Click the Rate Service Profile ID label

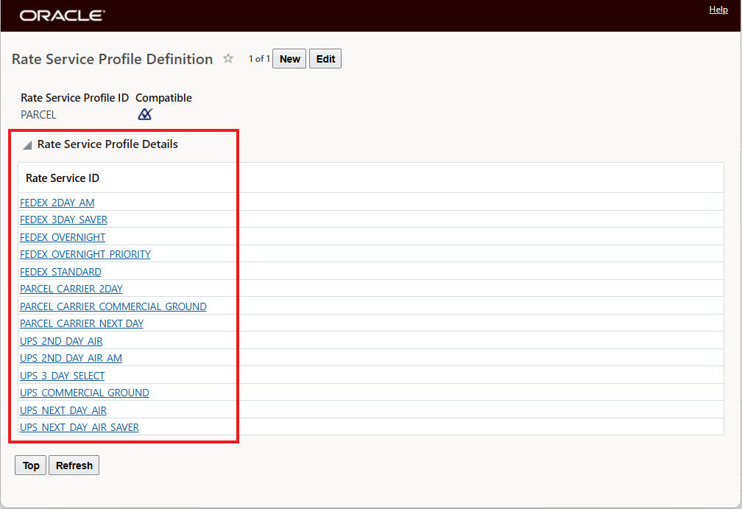[x=75, y=97]
